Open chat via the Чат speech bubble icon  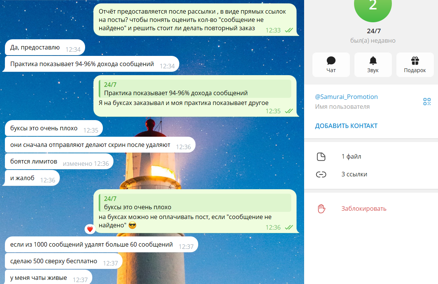tap(331, 60)
